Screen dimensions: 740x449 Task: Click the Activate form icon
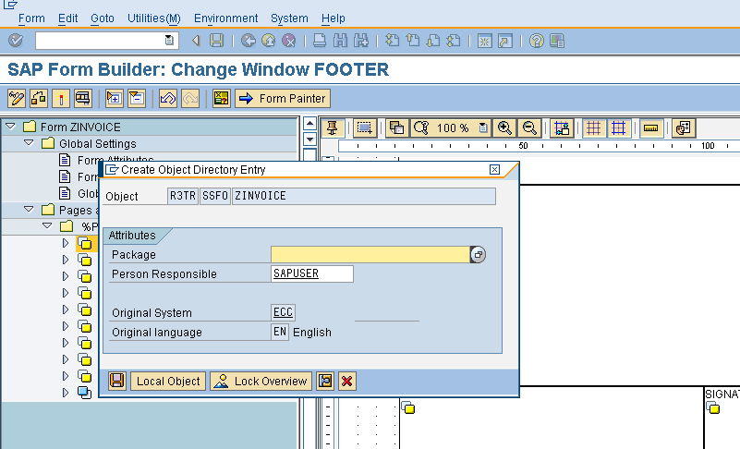pos(61,99)
